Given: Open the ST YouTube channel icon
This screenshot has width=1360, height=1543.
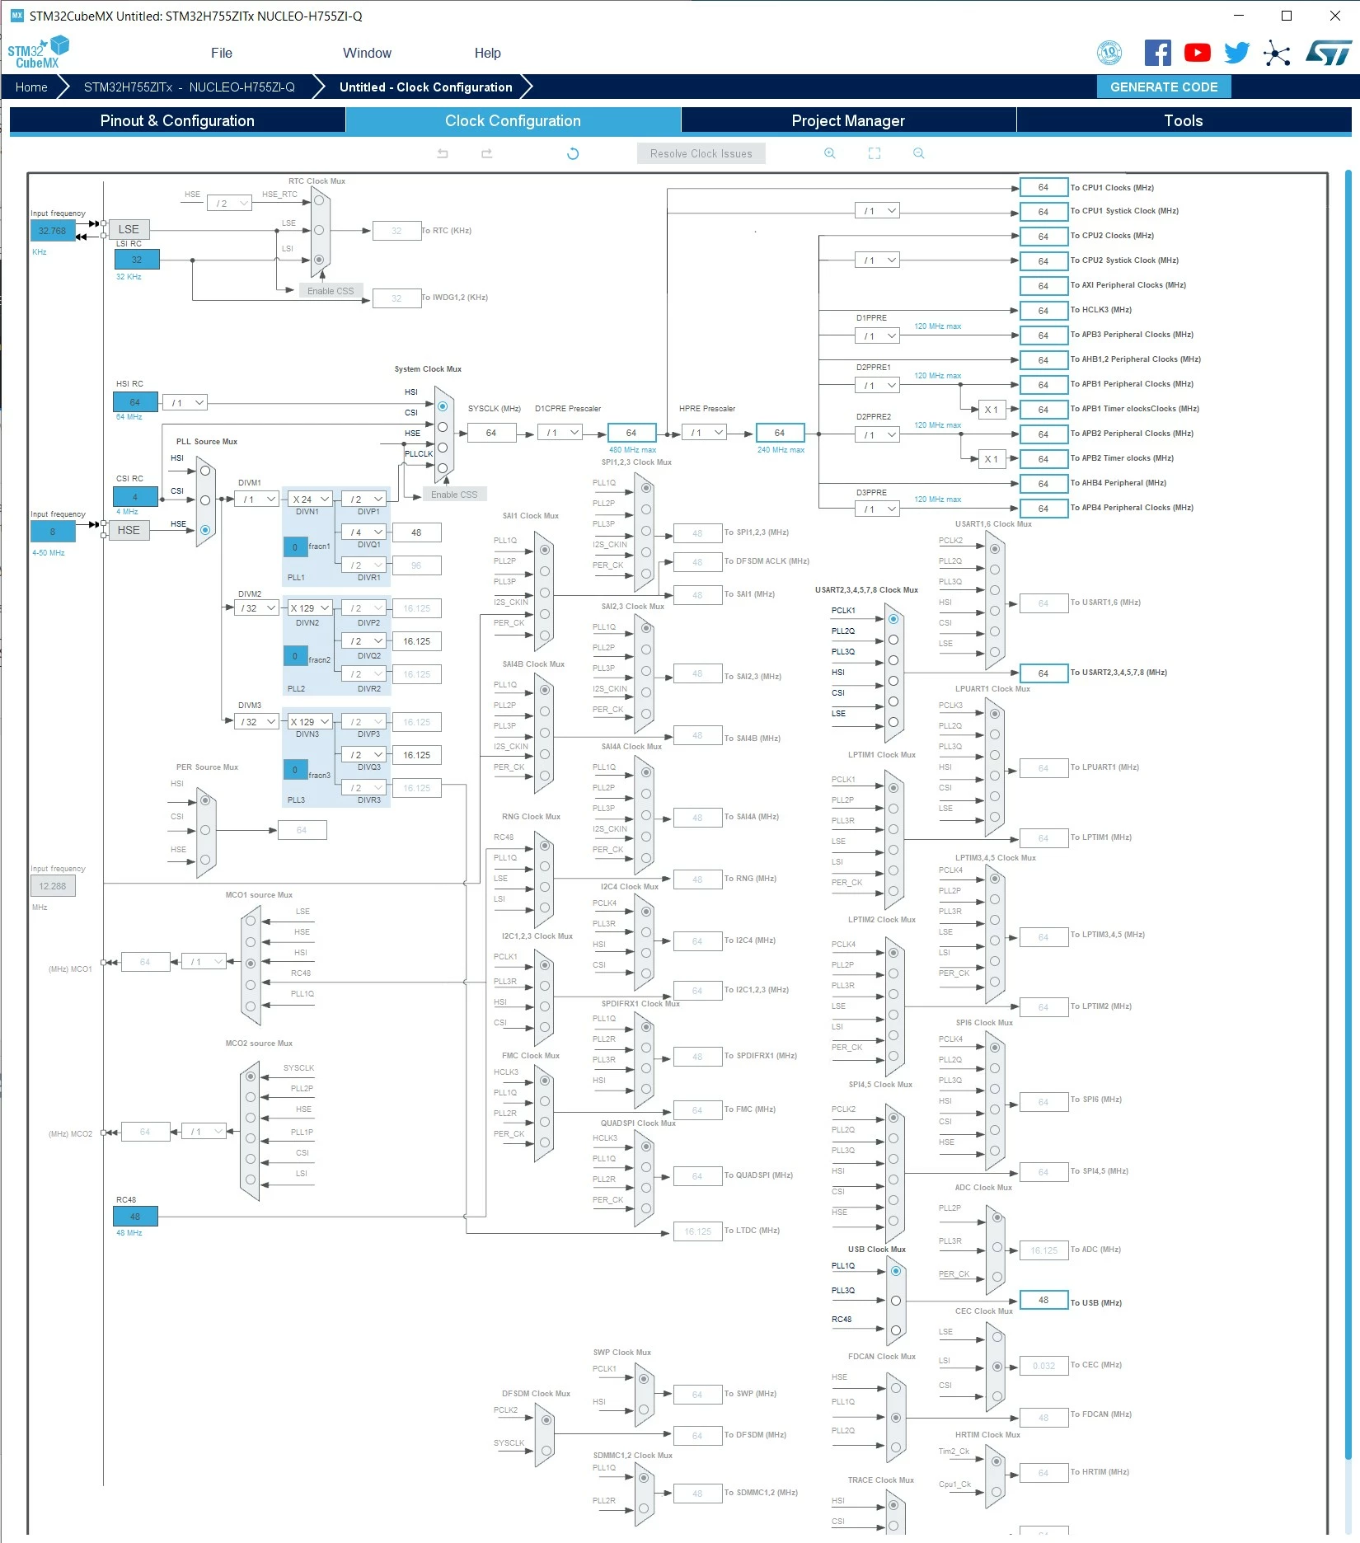Looking at the screenshot, I should click(1197, 53).
